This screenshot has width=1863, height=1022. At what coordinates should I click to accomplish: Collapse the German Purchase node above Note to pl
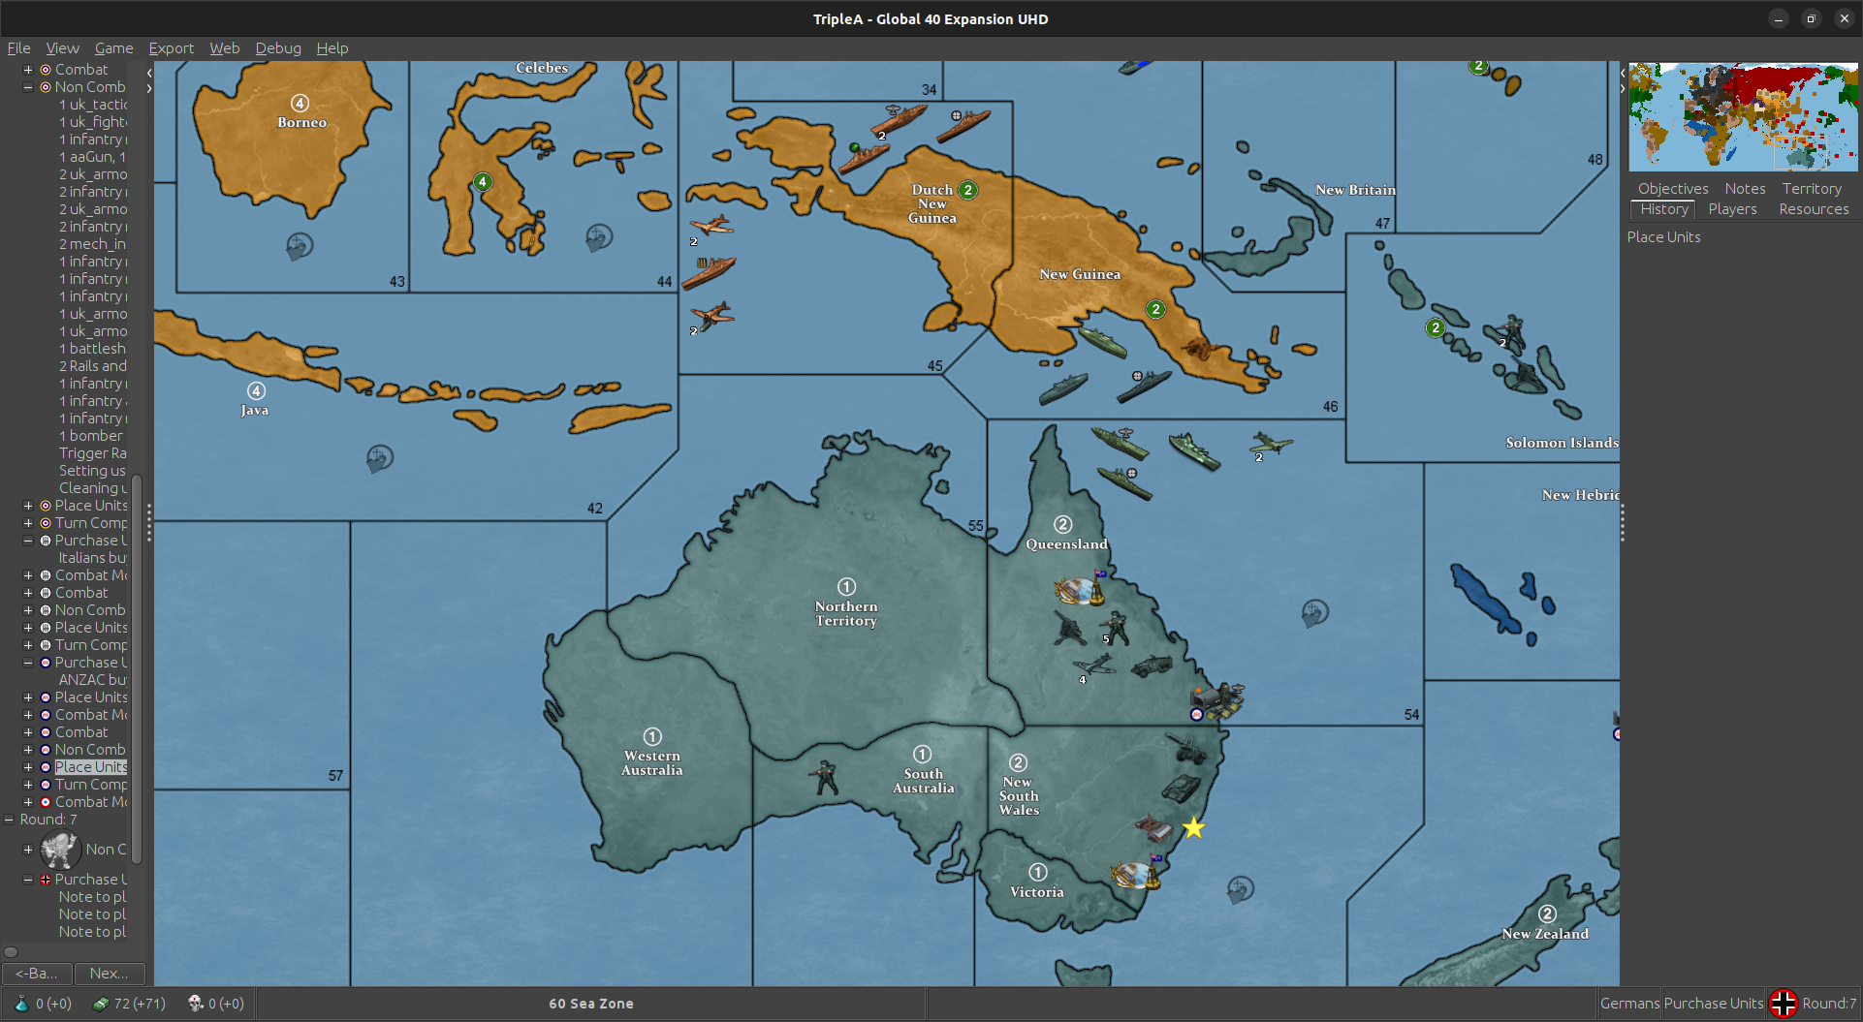(28, 880)
